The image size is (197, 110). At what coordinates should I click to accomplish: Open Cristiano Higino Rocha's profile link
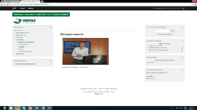click(158, 48)
